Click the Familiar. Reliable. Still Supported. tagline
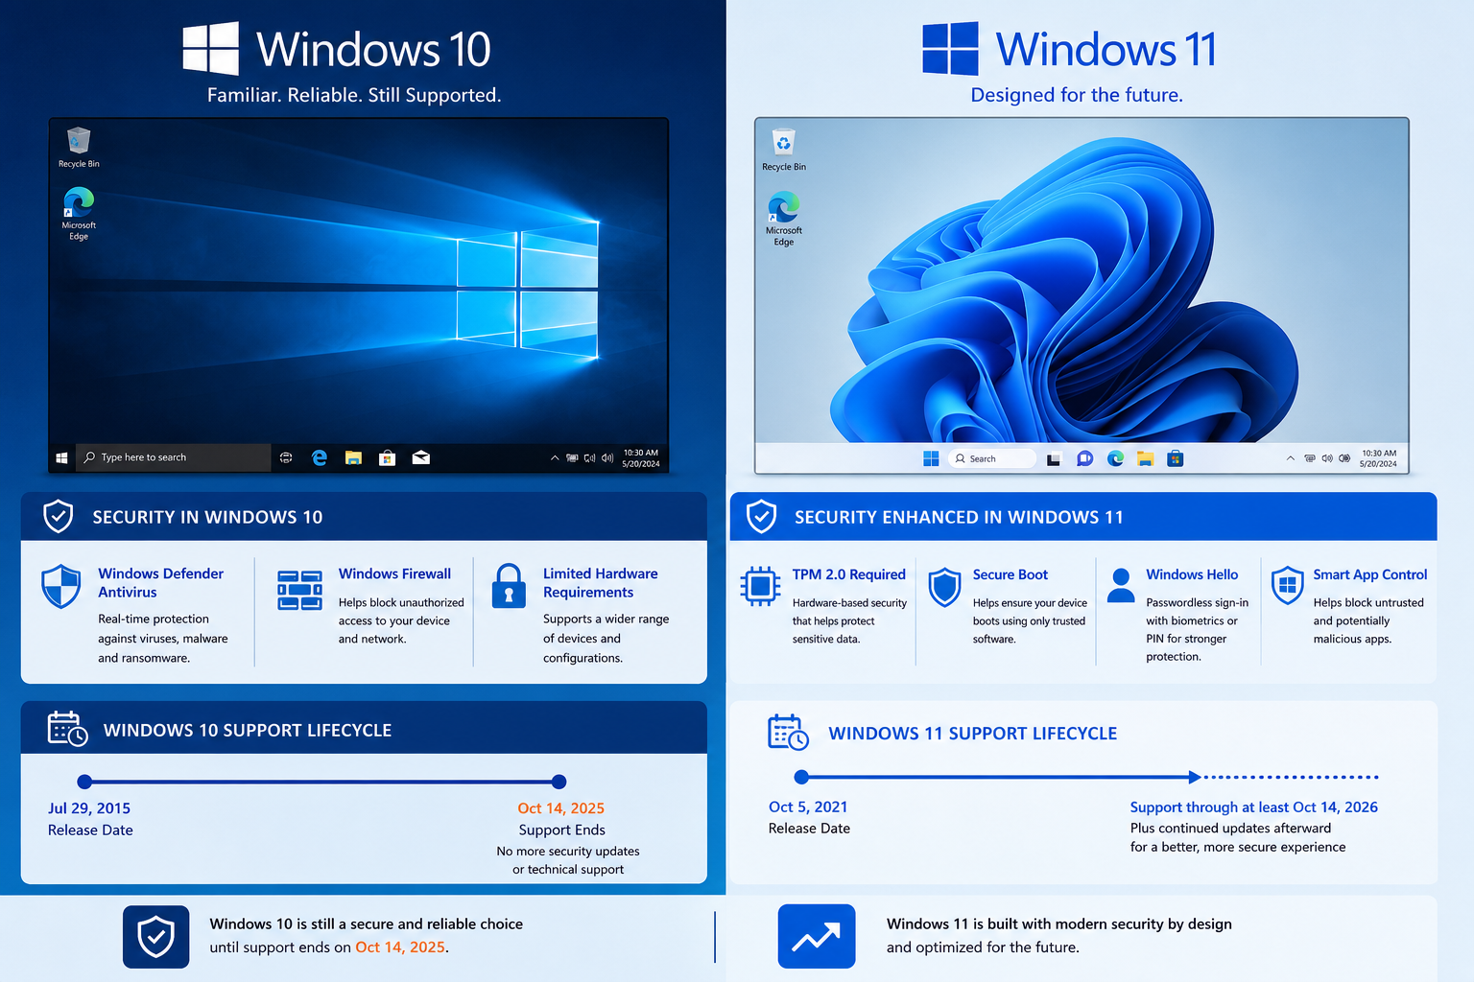Image resolution: width=1474 pixels, height=982 pixels. pos(354,95)
